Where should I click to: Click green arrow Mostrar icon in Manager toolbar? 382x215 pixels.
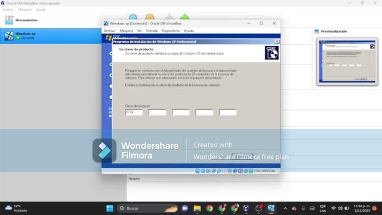[x=185, y=17]
